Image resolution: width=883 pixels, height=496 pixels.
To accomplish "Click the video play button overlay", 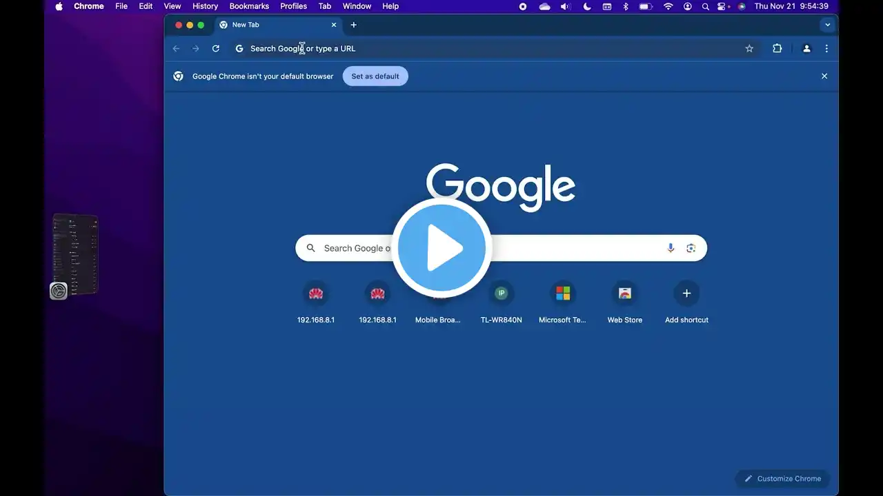I will 441,248.
